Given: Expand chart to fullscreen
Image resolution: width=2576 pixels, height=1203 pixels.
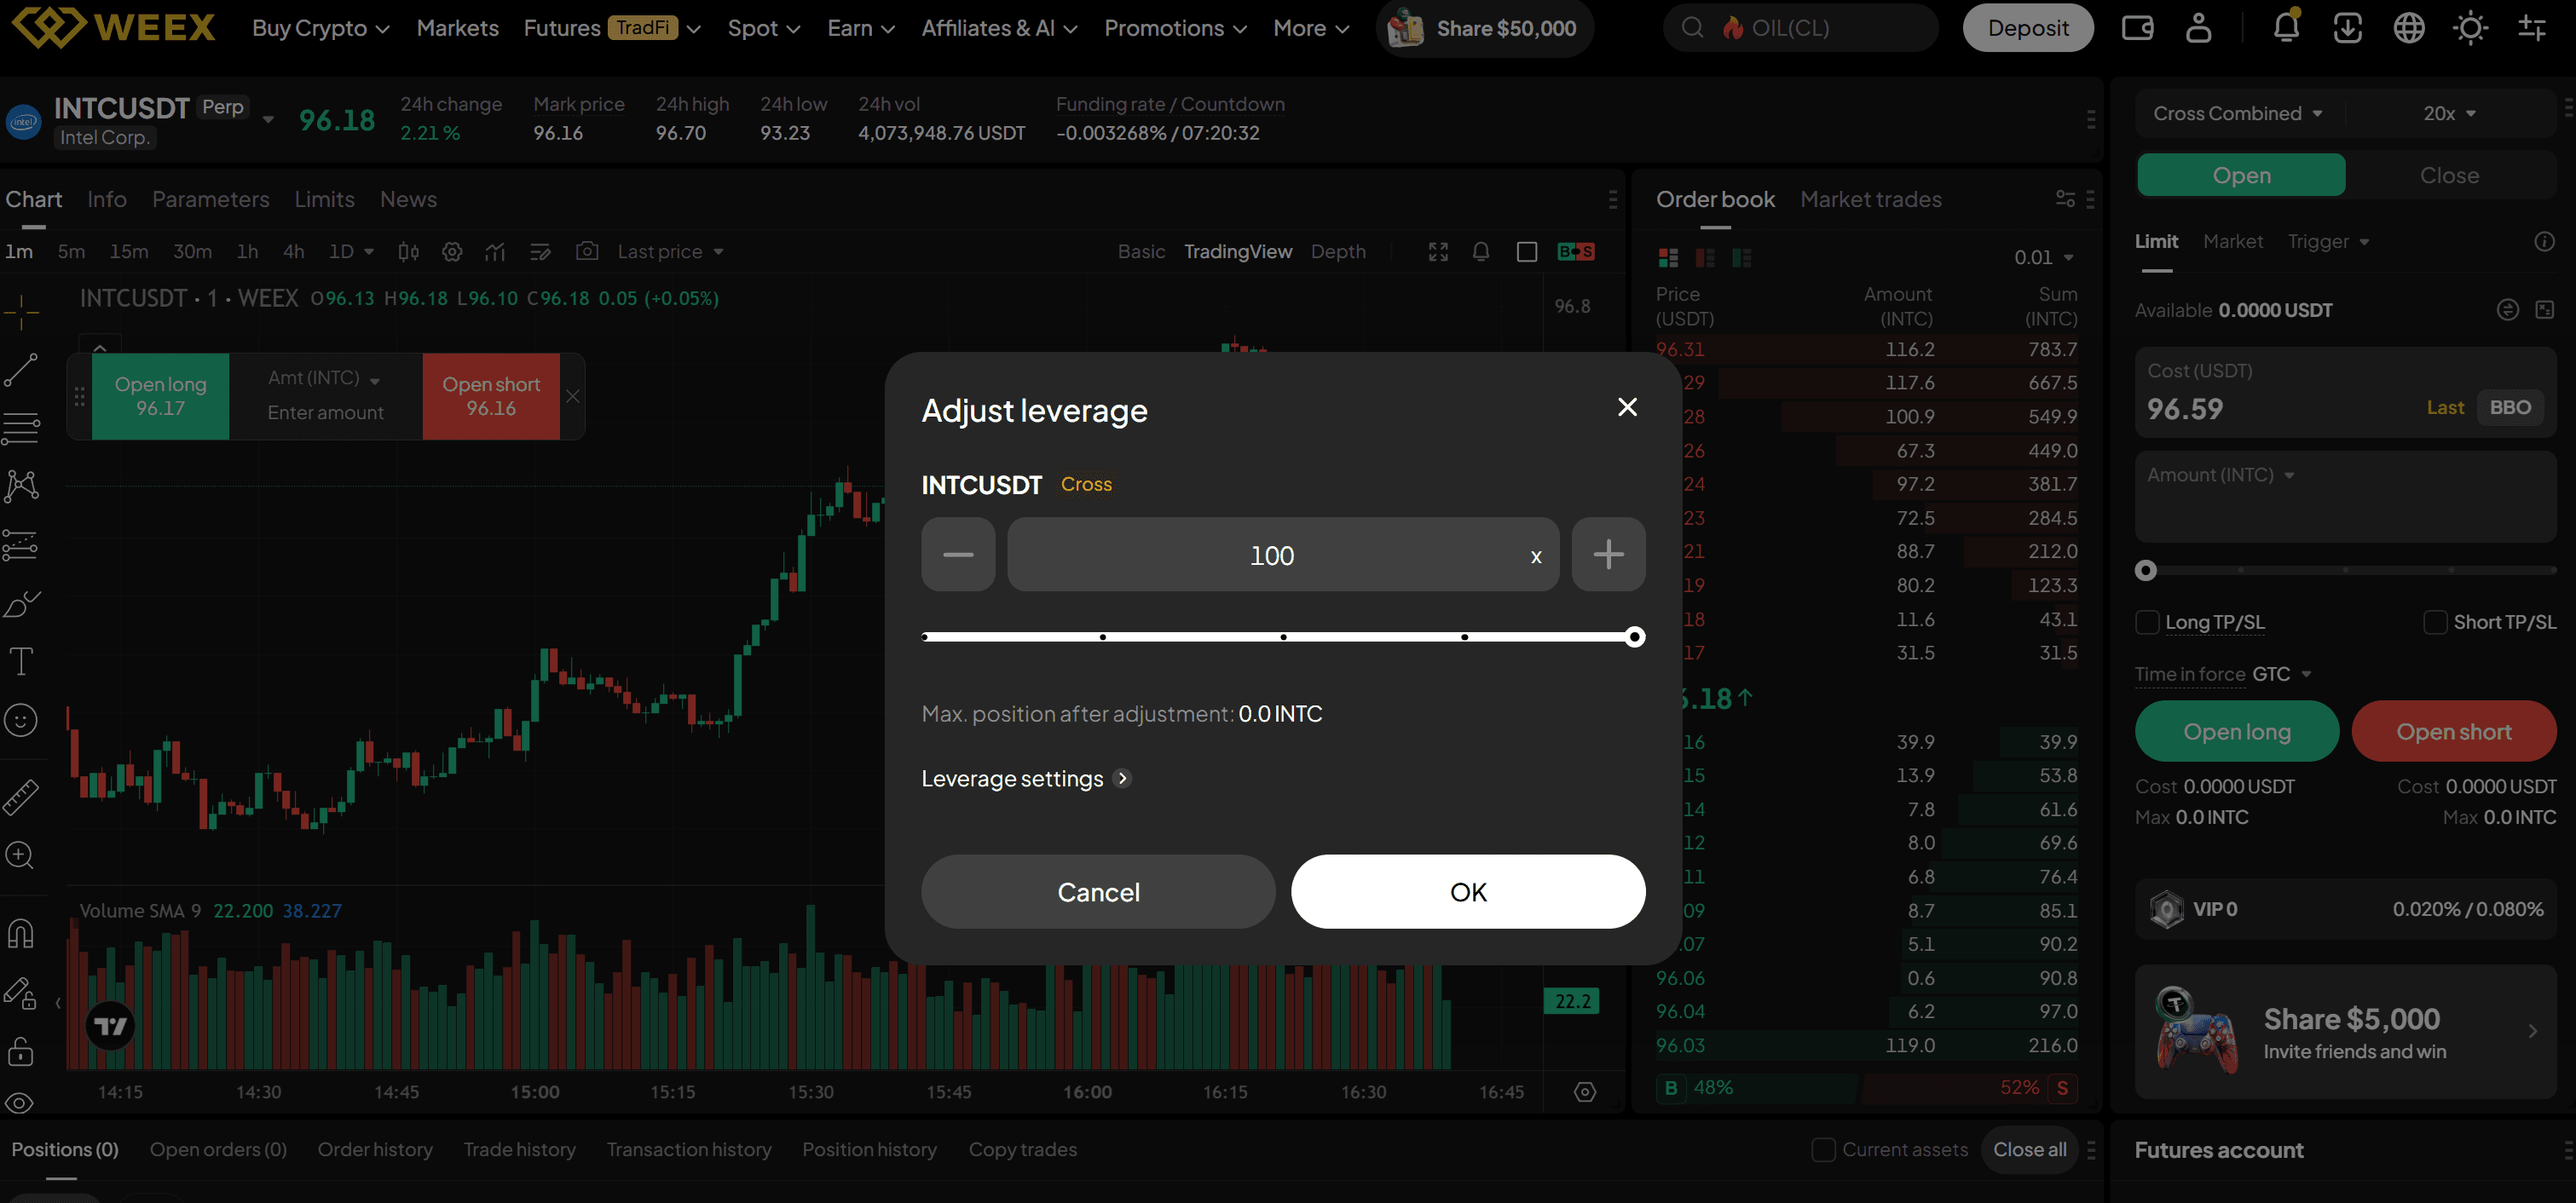Looking at the screenshot, I should pos(1438,252).
